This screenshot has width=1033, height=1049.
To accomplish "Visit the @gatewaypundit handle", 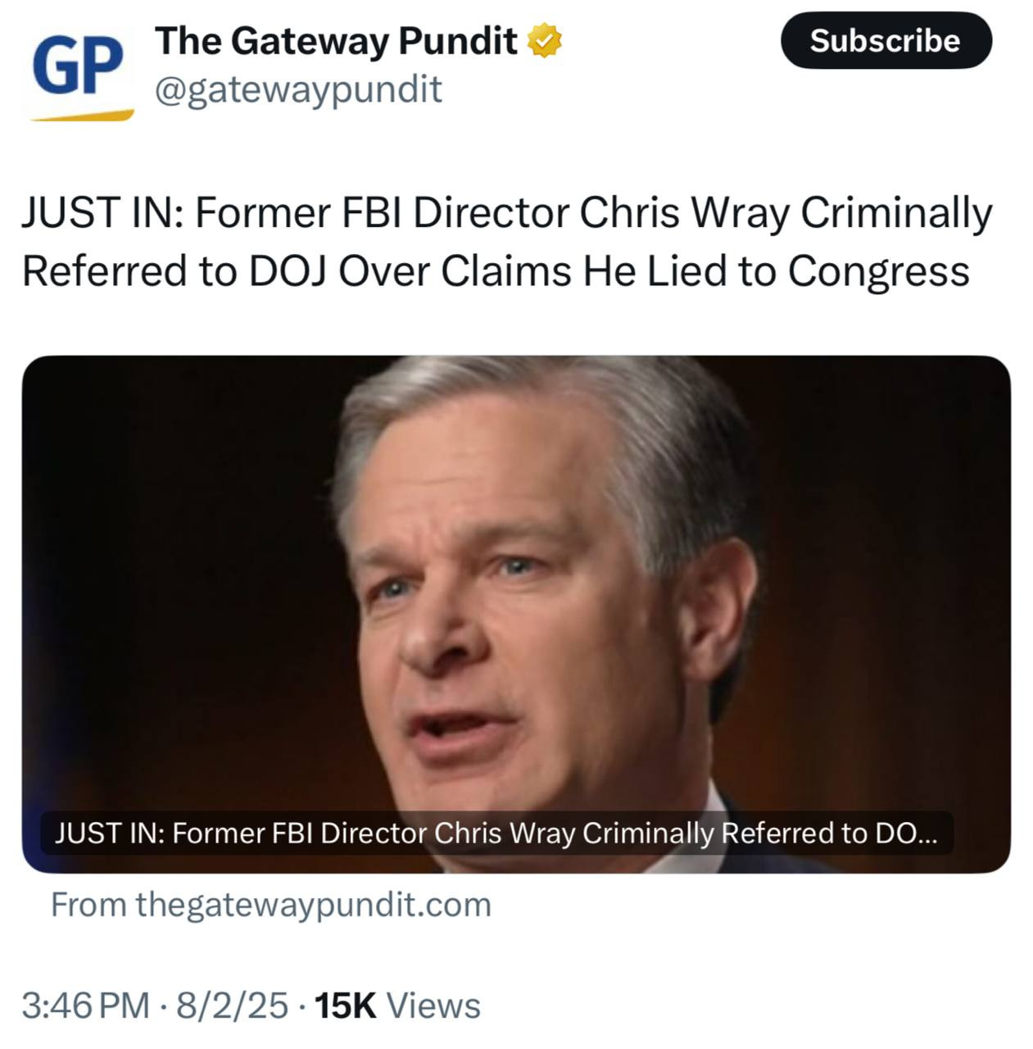I will coord(298,89).
